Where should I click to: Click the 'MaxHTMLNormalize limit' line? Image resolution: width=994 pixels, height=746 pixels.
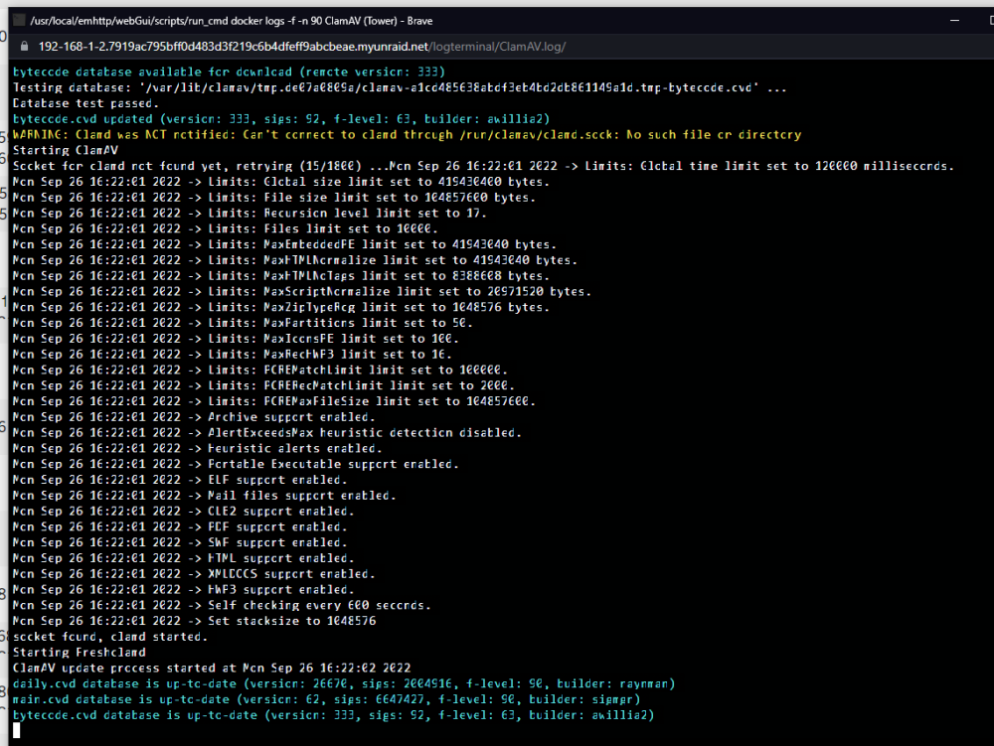[295, 260]
